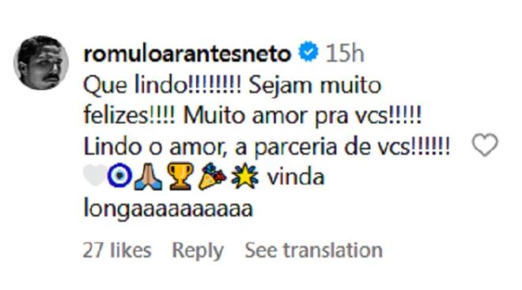Reply to this comment
This screenshot has width=522, height=290.
[198, 250]
